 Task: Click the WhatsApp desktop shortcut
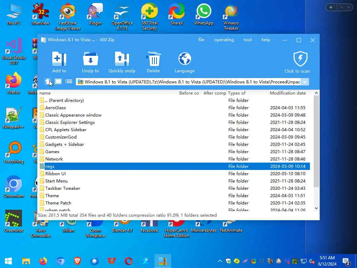click(204, 14)
